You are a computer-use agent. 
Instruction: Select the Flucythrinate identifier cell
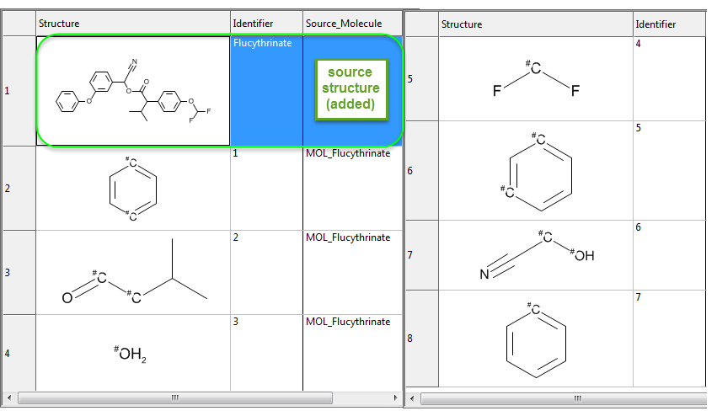pyautogui.click(x=266, y=91)
